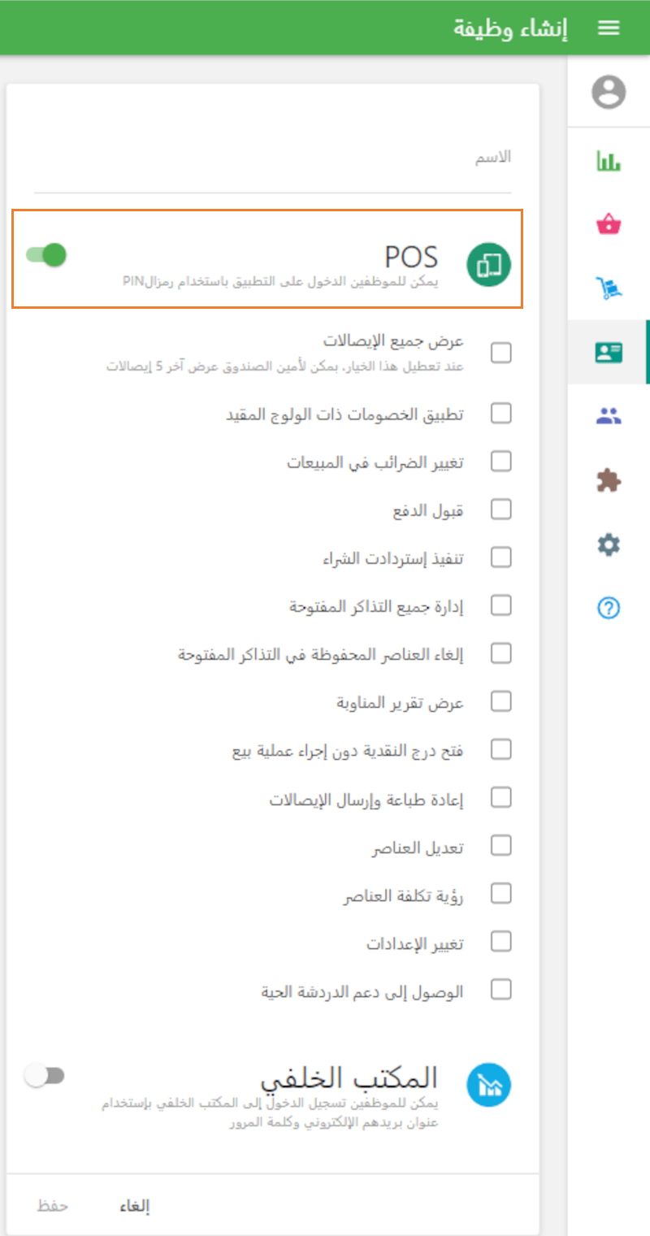Open the inventory management sidebar icon

(x=608, y=285)
